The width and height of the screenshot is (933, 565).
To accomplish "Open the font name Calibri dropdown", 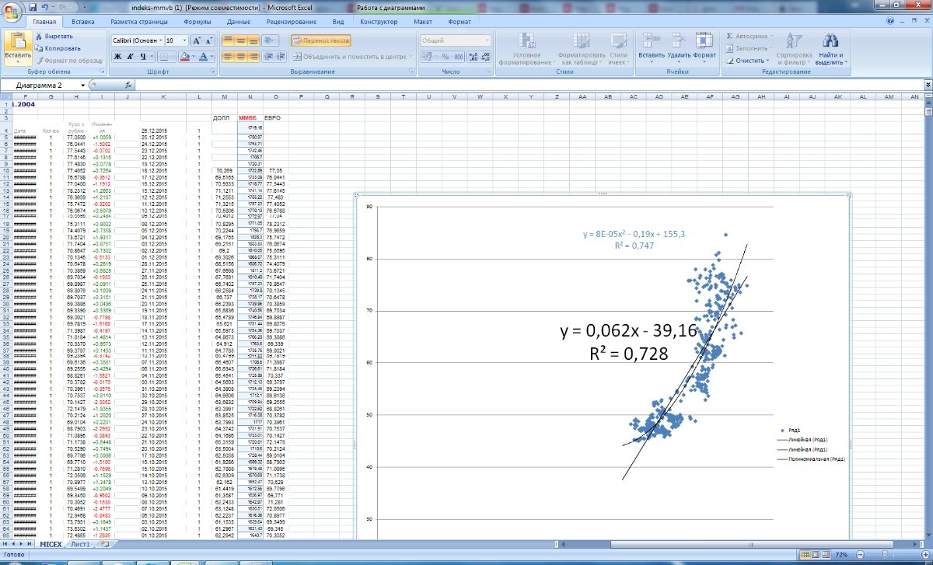I will coord(159,40).
